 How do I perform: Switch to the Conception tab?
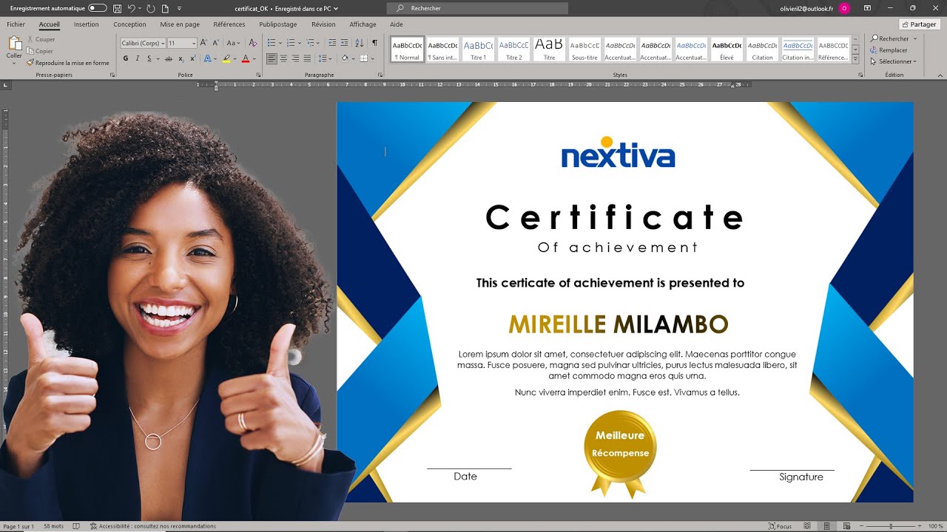pos(129,24)
